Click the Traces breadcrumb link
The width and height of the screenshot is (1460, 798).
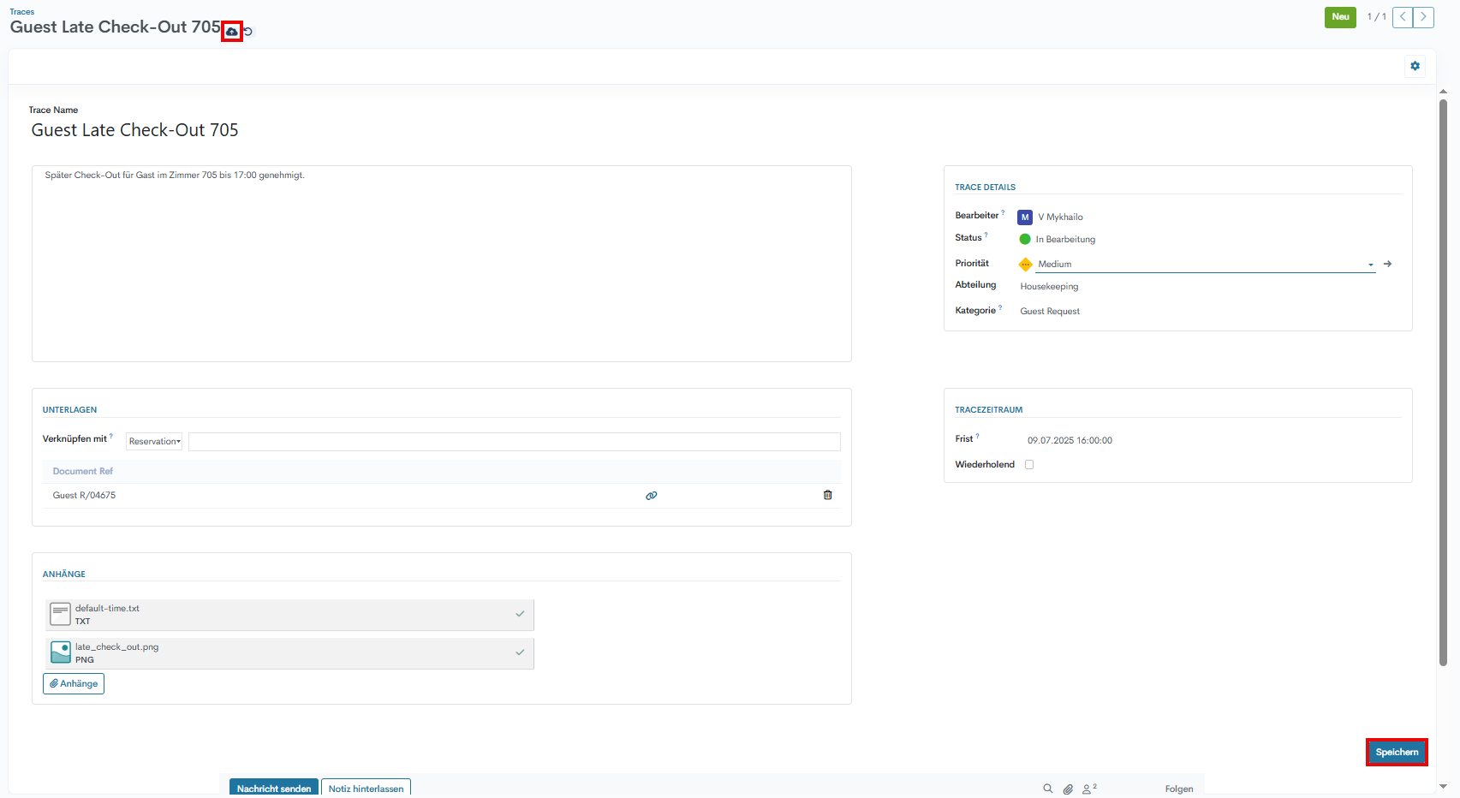point(22,12)
